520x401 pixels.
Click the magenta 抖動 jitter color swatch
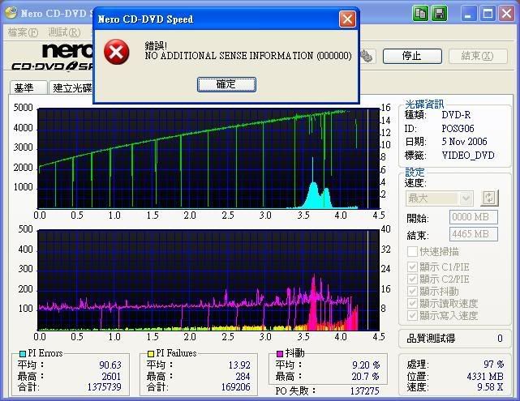click(x=280, y=354)
